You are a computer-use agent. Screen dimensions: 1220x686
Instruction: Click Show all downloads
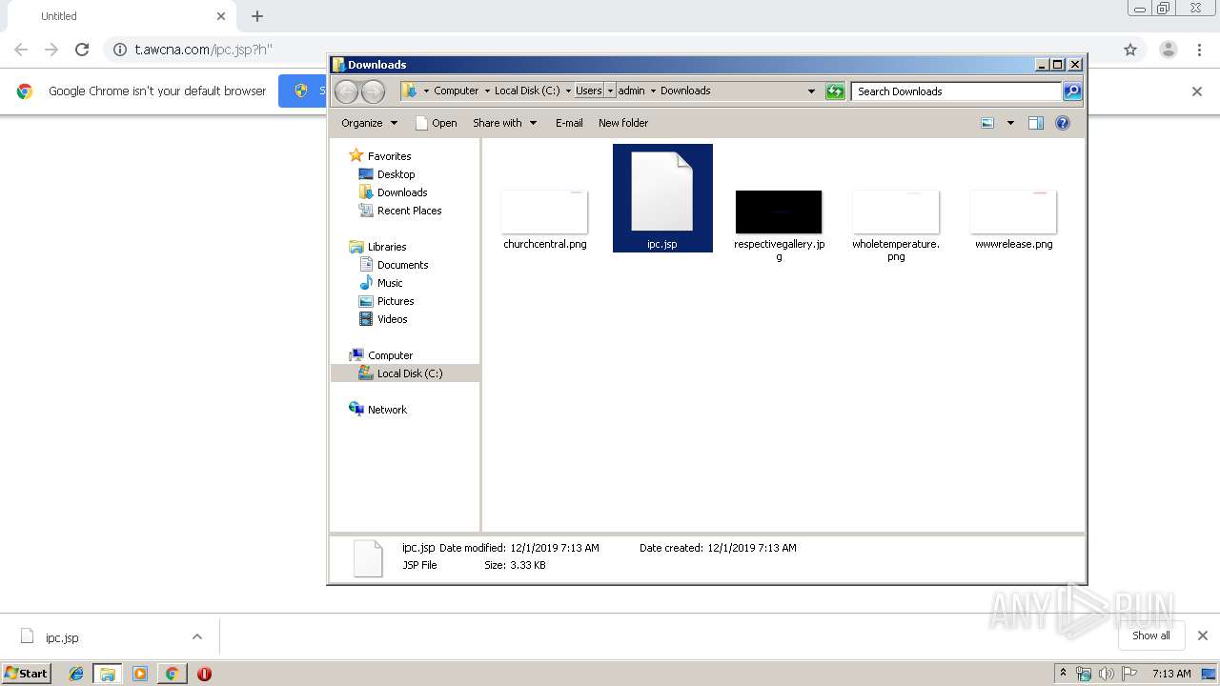1150,636
